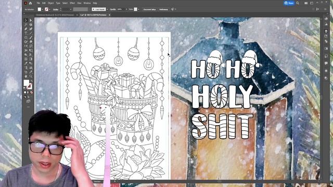This screenshot has width=333, height=187.
Task: Select the Free Transform tool
Action: 31,50
